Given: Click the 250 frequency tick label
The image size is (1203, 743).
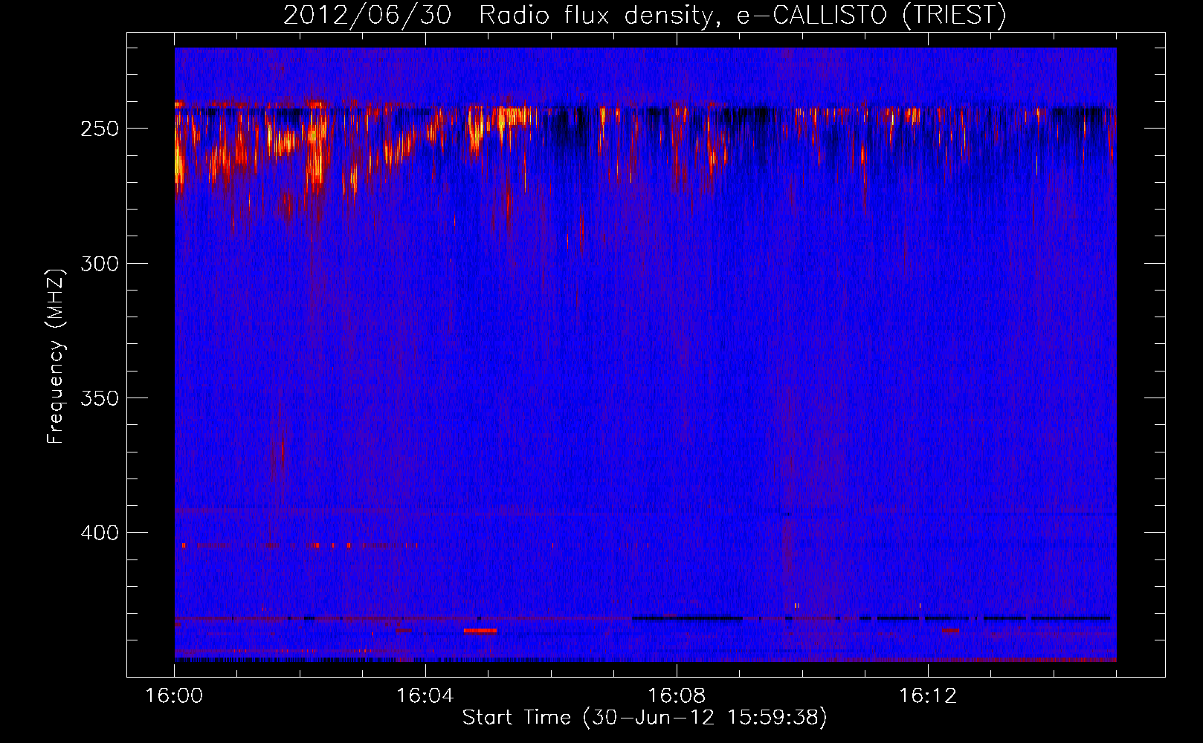Looking at the screenshot, I should pyautogui.click(x=100, y=129).
